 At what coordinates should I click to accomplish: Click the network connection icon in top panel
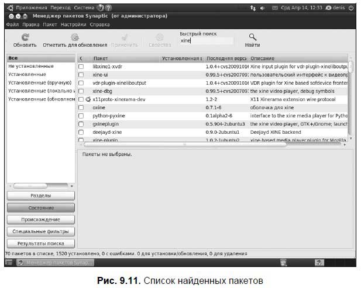click(x=253, y=8)
